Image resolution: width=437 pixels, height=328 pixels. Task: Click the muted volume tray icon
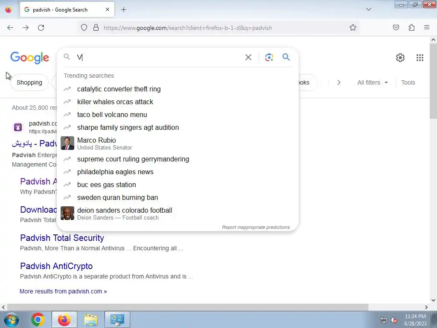pyautogui.click(x=394, y=320)
